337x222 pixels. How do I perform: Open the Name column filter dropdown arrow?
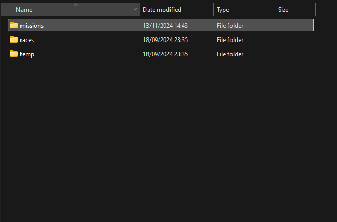pos(135,10)
